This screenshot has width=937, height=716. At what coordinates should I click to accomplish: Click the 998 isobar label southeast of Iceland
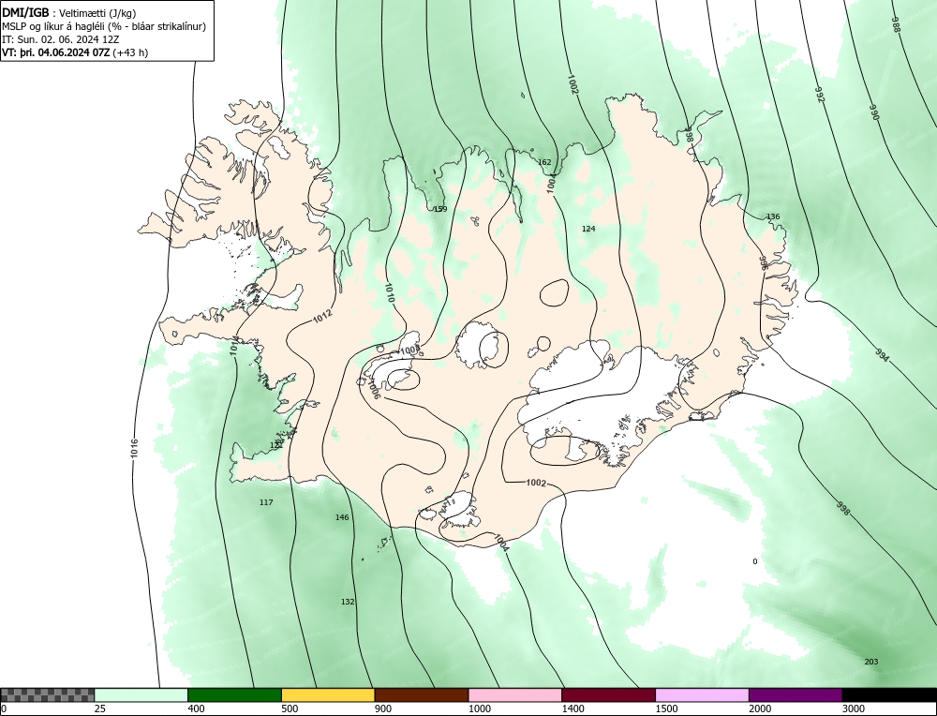(x=843, y=509)
